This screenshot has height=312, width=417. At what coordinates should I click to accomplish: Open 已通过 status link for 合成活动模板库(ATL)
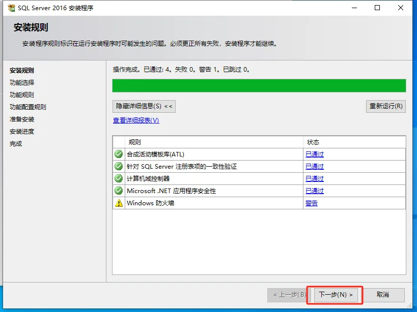pos(315,154)
